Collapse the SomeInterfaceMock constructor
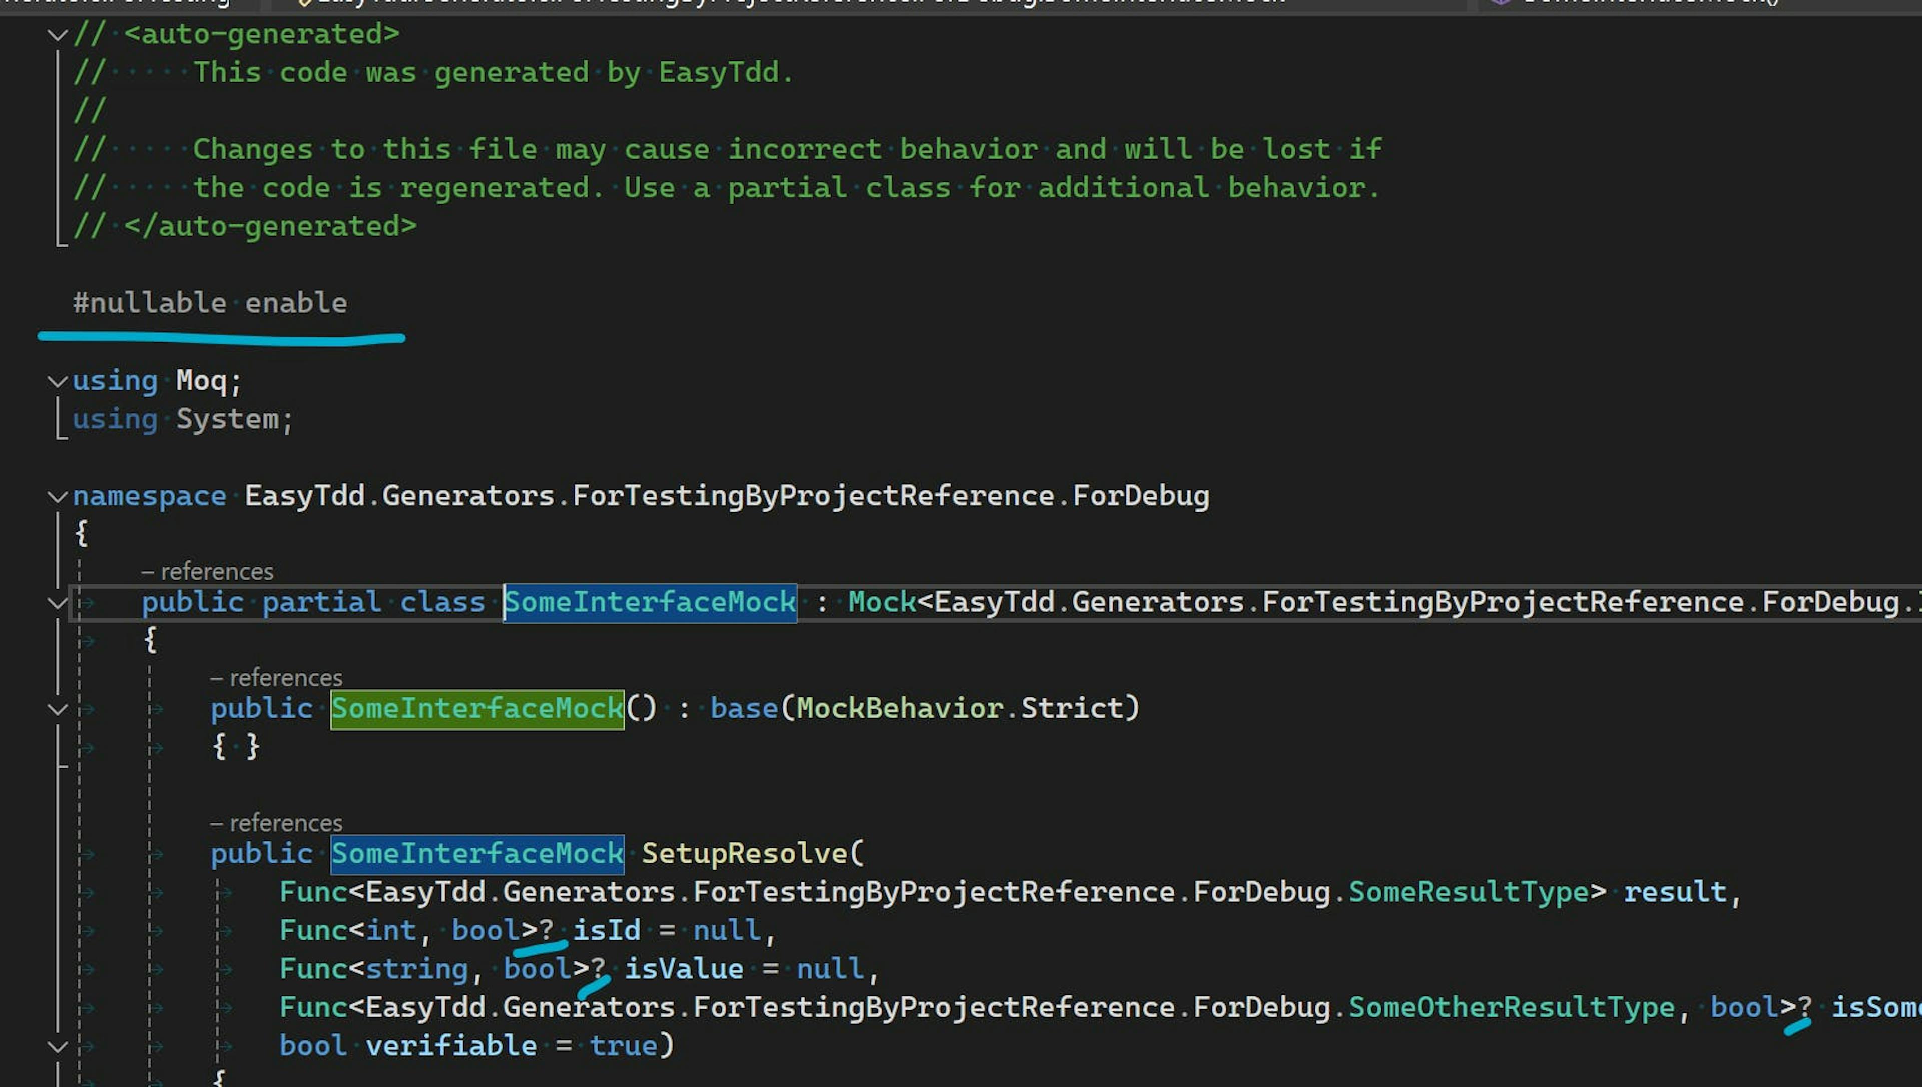 [58, 709]
